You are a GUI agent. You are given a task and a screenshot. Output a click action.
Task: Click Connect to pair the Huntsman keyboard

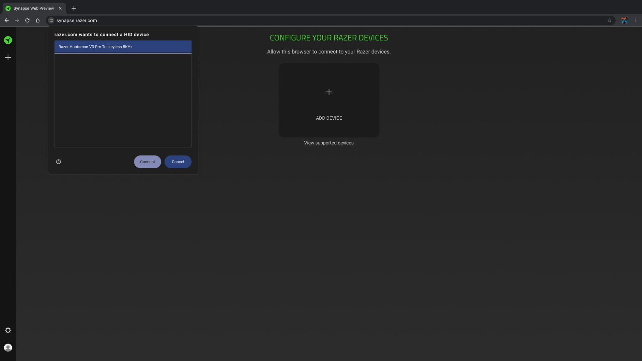point(147,162)
